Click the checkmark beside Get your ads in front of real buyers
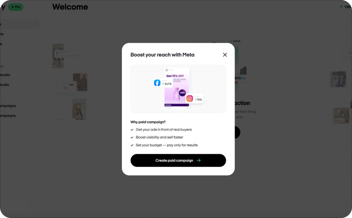 (x=132, y=130)
